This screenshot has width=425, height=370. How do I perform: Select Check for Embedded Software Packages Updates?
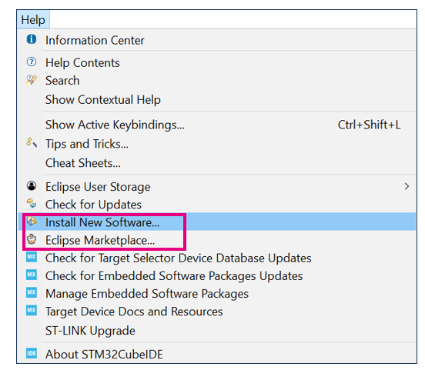click(174, 276)
